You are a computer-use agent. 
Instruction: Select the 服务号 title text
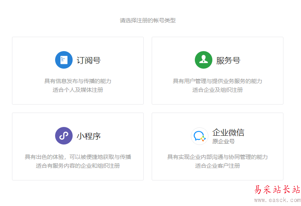tap(228, 60)
